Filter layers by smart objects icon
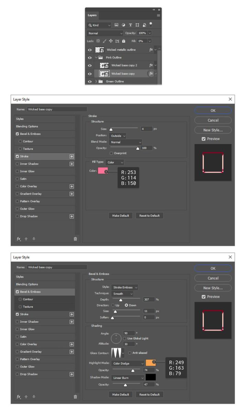 144,25
